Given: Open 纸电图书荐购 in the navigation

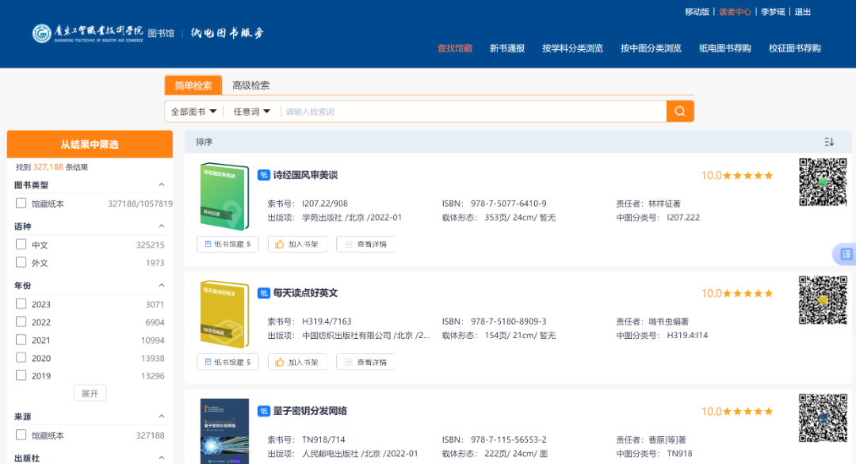Looking at the screenshot, I should [725, 48].
